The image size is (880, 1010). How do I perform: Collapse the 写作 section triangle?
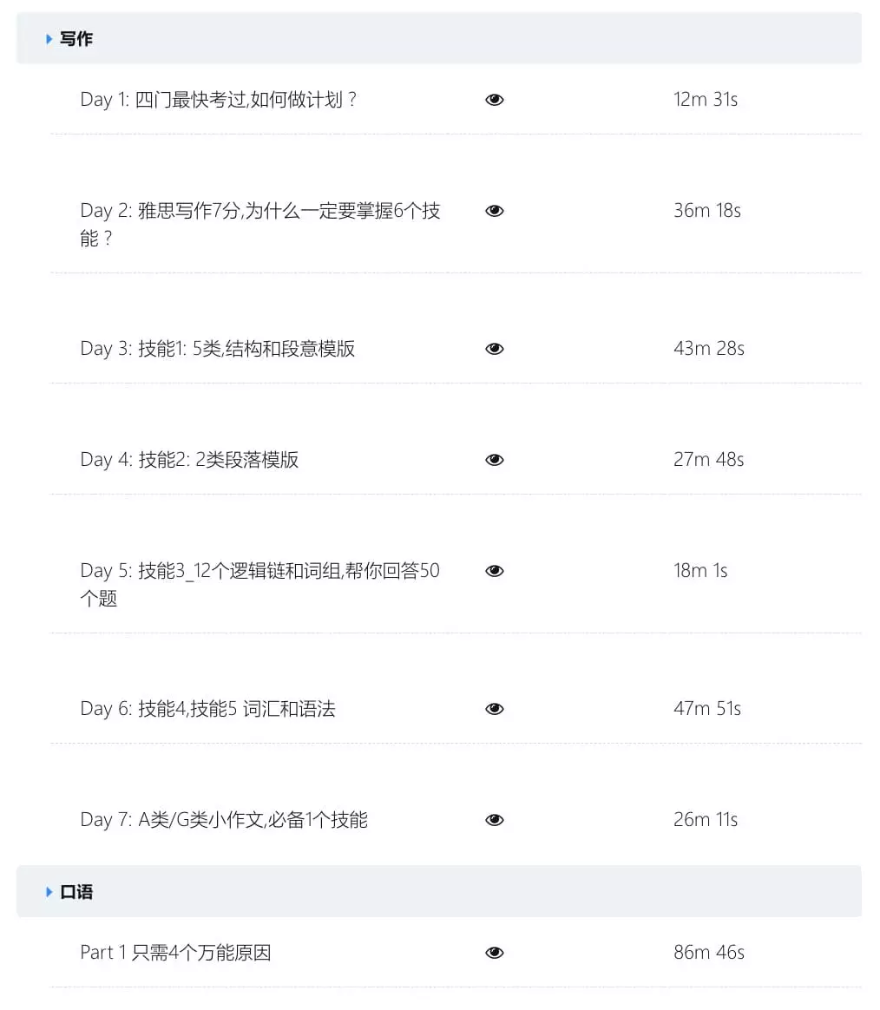click(49, 39)
